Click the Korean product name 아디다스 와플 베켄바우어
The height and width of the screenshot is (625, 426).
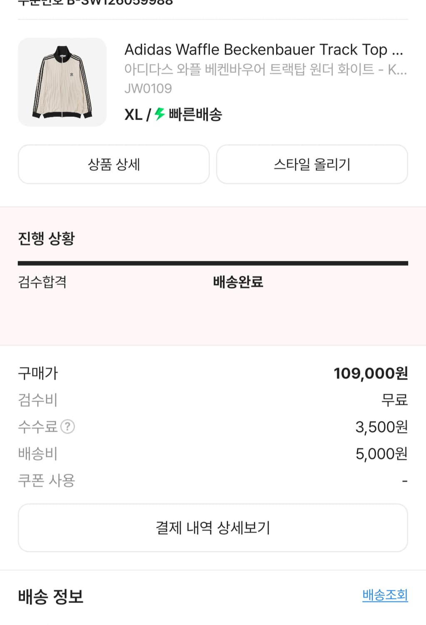point(265,69)
